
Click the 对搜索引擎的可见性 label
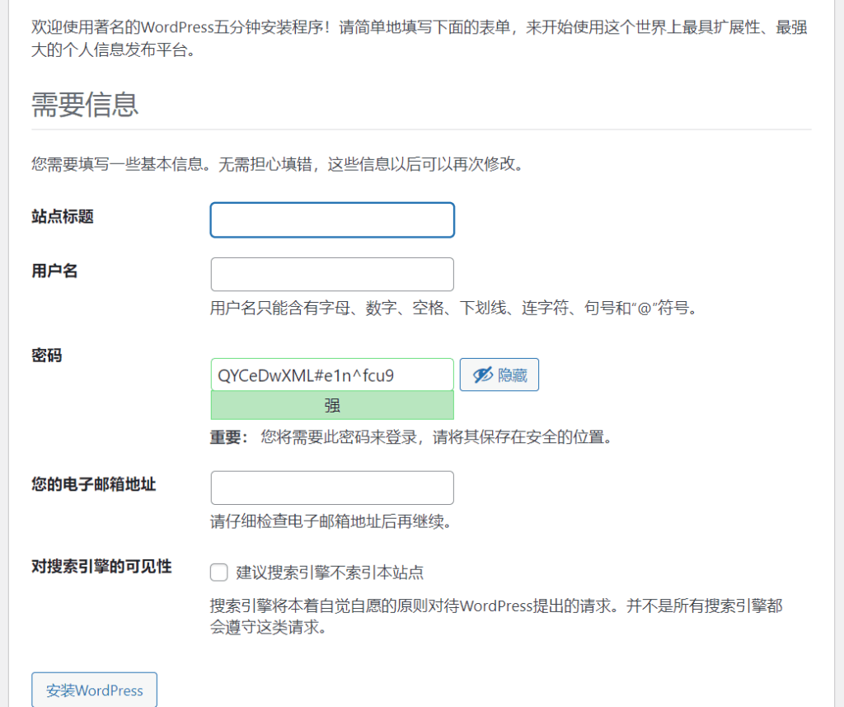[x=101, y=567]
